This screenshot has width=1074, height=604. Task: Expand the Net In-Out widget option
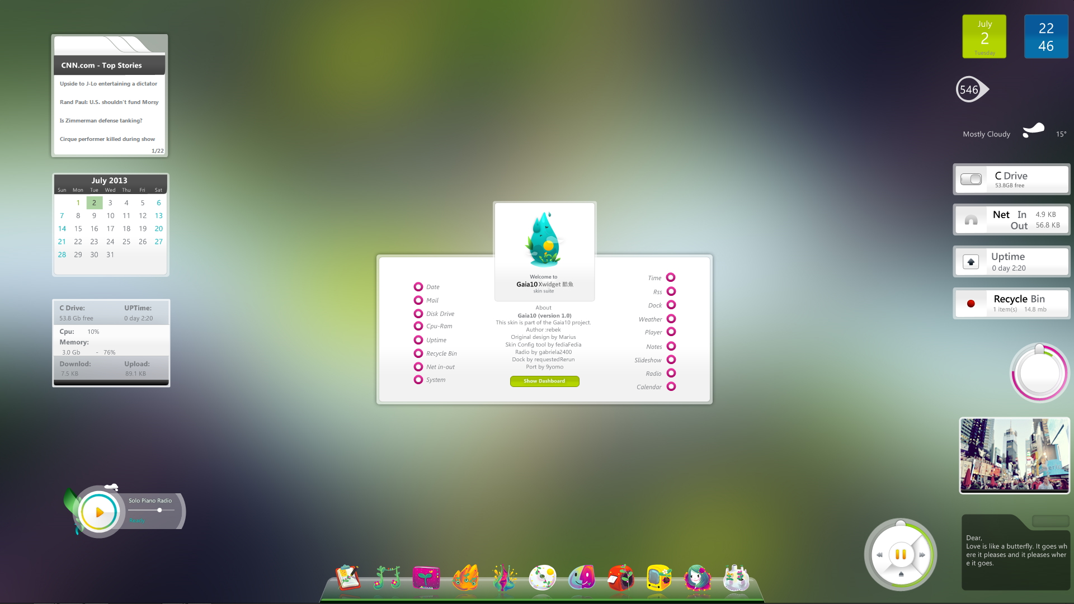pyautogui.click(x=417, y=366)
